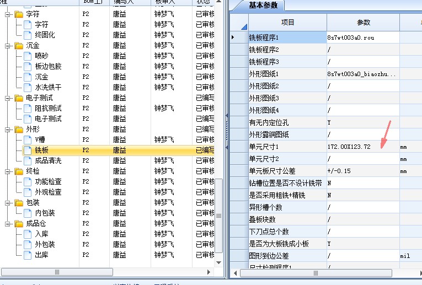This screenshot has width=422, height=285.
Task: Click the 终固化 document icon
Action: coord(28,35)
